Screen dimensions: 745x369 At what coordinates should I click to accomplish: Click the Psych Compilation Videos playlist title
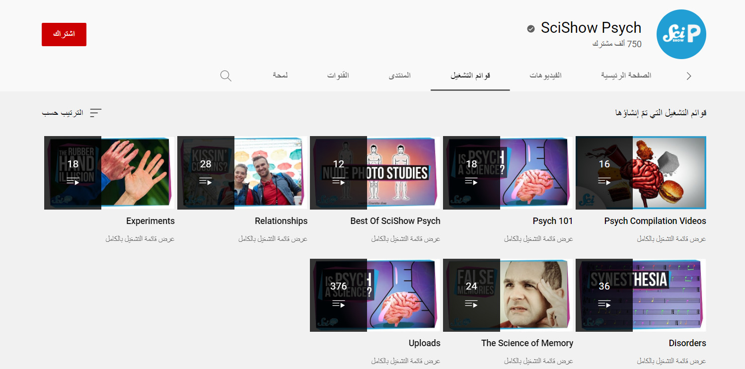[655, 221]
